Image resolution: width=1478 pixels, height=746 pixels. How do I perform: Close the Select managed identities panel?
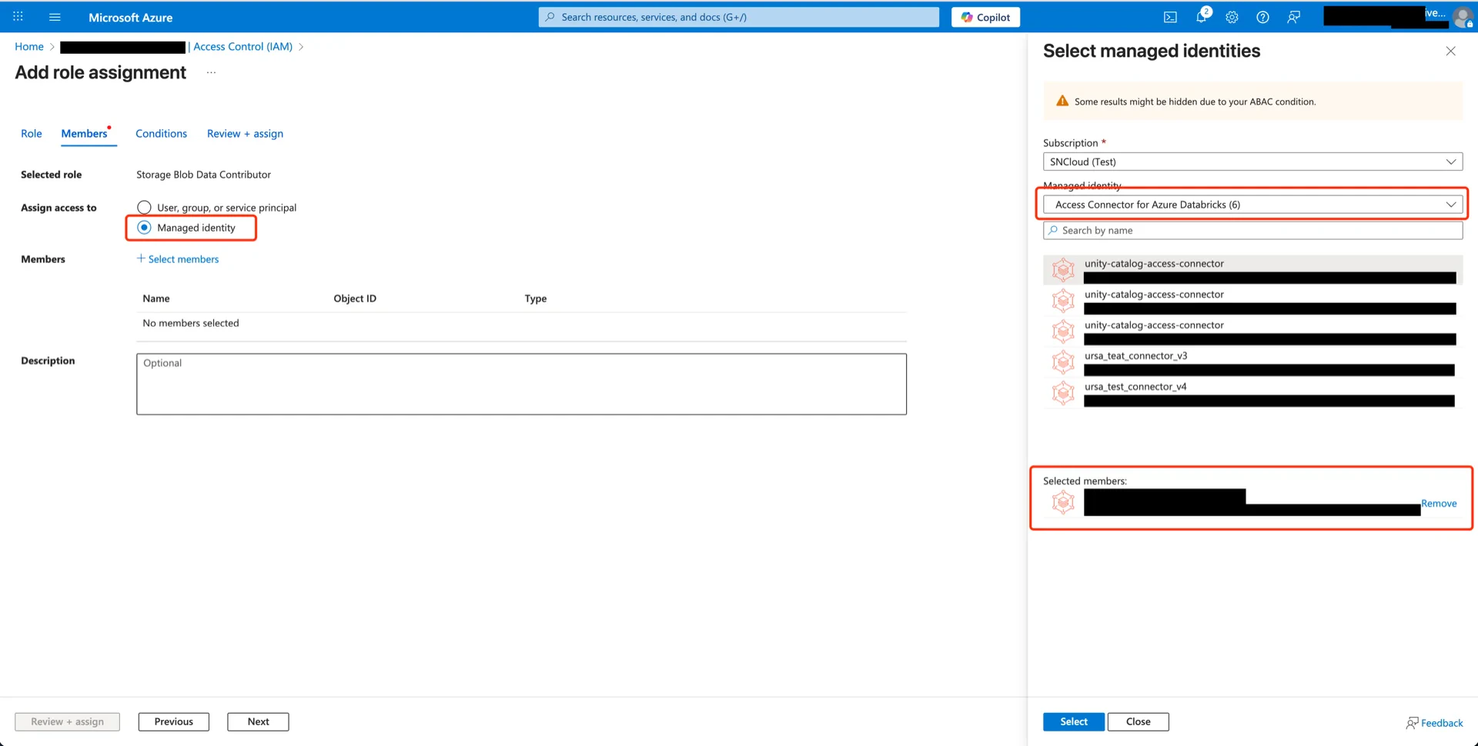click(x=1450, y=51)
